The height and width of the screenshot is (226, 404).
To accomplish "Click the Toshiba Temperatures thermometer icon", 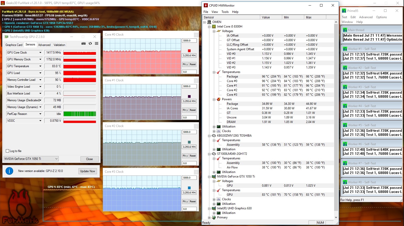I will (x=219, y=140).
